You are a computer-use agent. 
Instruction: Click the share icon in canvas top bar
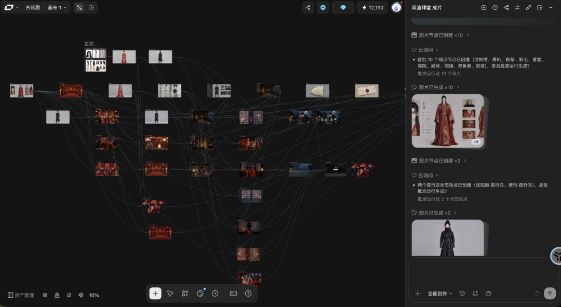click(308, 7)
